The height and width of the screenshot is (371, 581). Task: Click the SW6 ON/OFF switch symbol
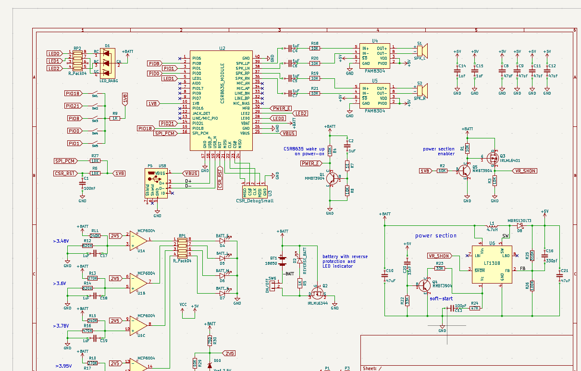coord(273,286)
